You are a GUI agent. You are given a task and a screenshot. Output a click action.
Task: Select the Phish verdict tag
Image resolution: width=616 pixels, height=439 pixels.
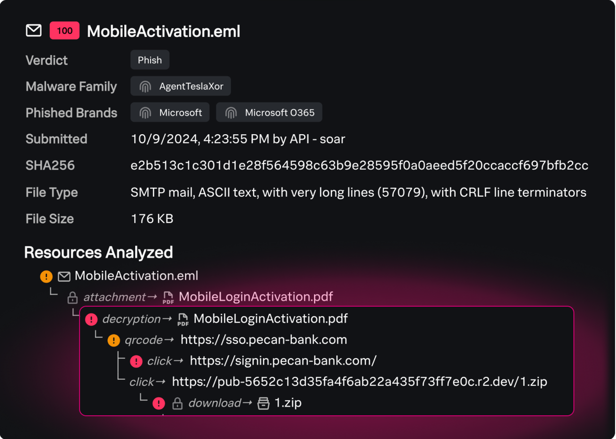pos(150,60)
